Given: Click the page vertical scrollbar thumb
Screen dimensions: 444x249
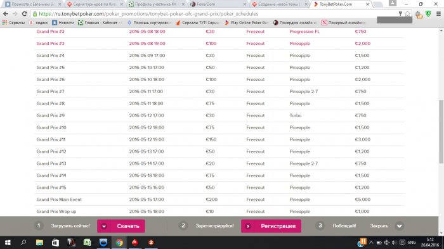Looking at the screenshot, I should pos(441,132).
